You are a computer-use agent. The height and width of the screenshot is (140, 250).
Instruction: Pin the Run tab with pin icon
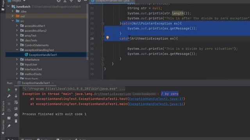click(x=9, y=126)
